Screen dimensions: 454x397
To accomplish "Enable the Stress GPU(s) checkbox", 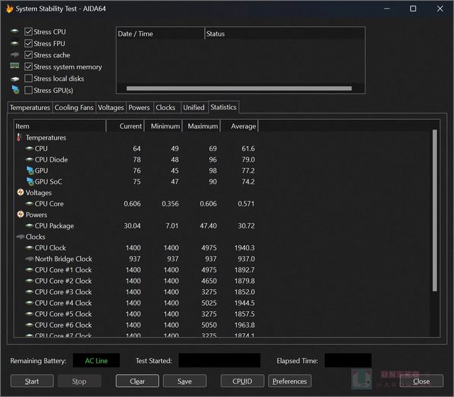I will pos(28,90).
